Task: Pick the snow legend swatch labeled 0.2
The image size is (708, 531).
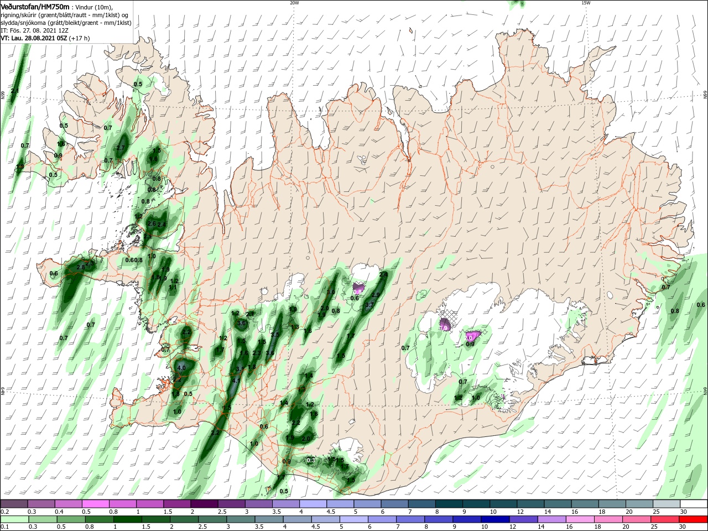Action: 14,504
